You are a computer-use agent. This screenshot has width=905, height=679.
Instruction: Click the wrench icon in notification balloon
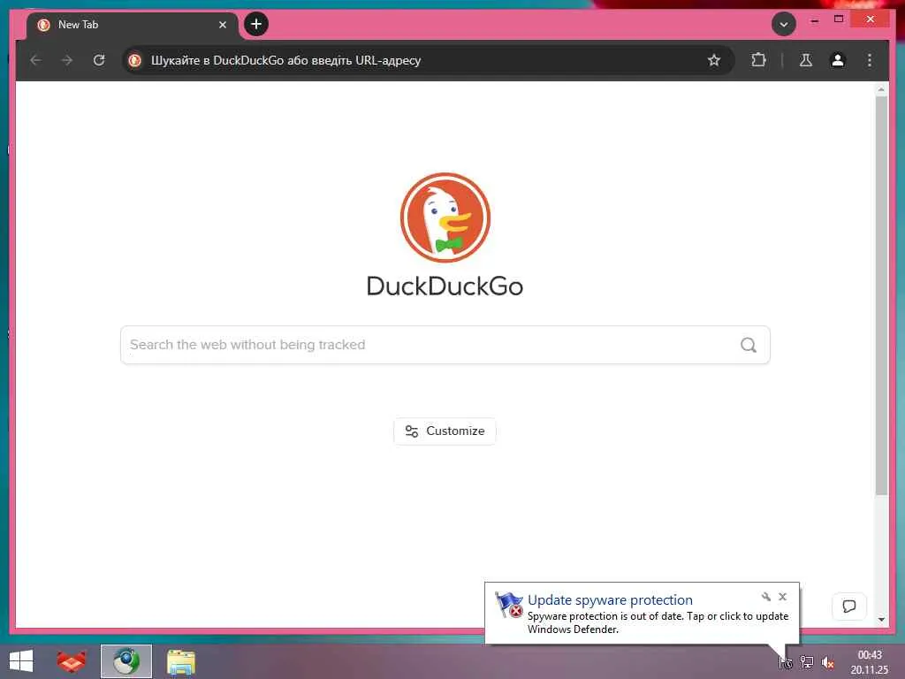click(766, 597)
